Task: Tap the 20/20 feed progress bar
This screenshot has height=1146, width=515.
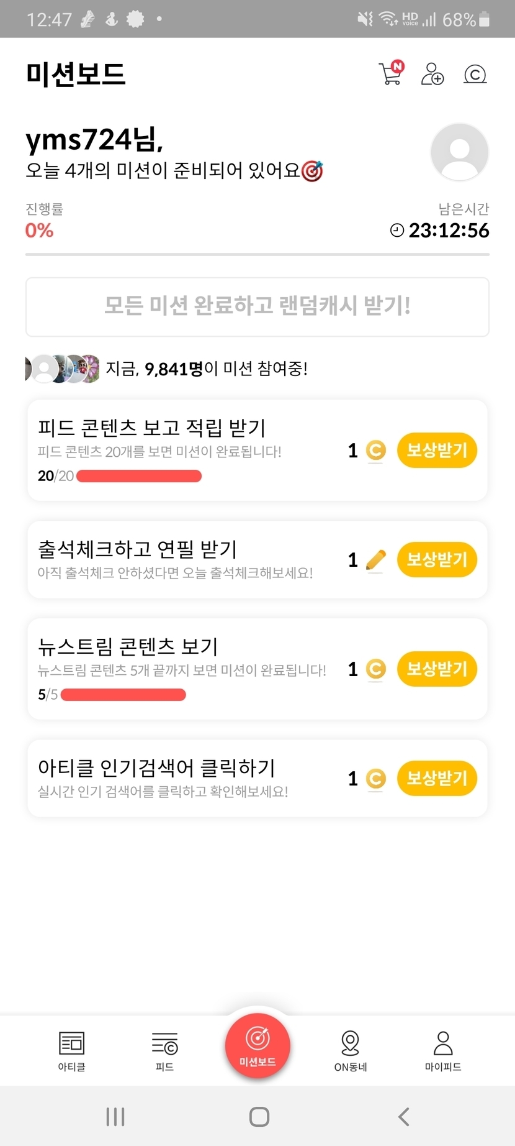Action: click(x=139, y=477)
